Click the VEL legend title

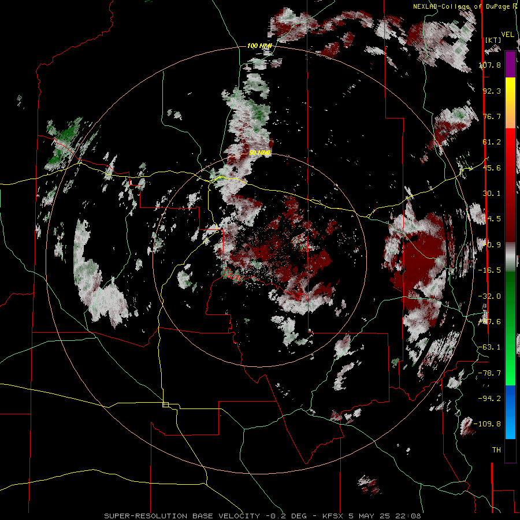[507, 35]
